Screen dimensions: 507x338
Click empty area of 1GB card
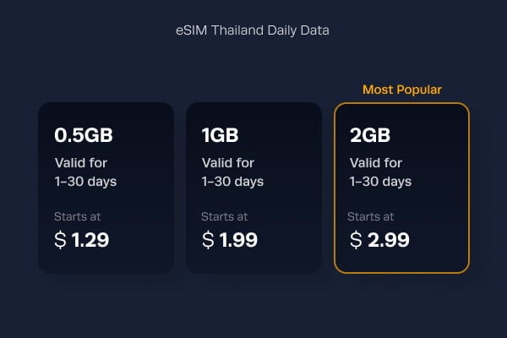291,200
